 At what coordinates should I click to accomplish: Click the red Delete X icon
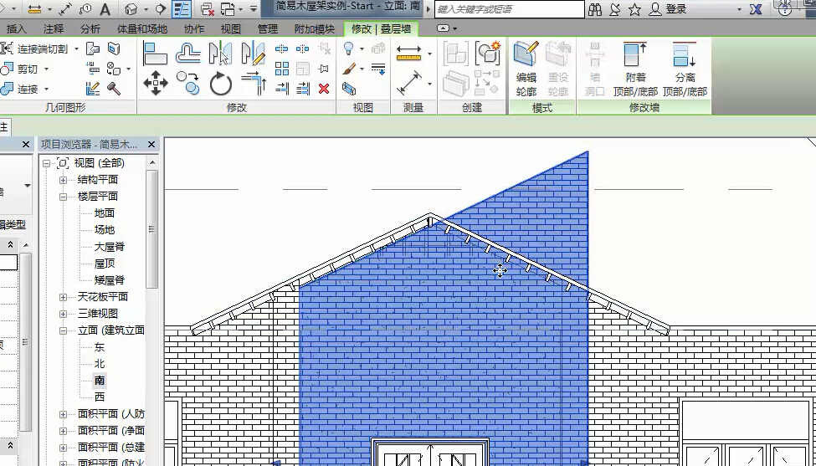pyautogui.click(x=324, y=89)
